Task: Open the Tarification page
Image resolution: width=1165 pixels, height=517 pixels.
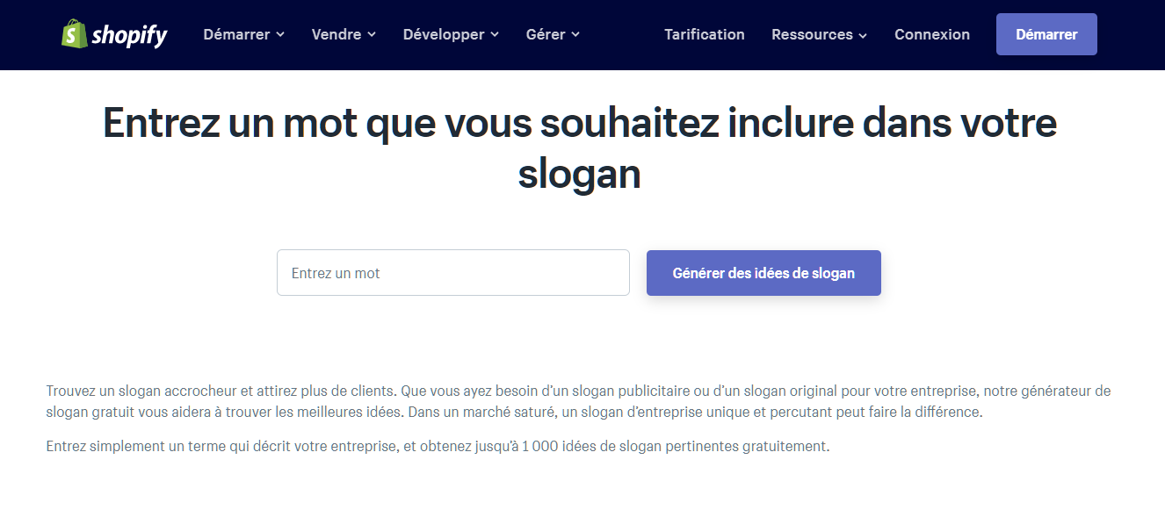Action: point(704,34)
